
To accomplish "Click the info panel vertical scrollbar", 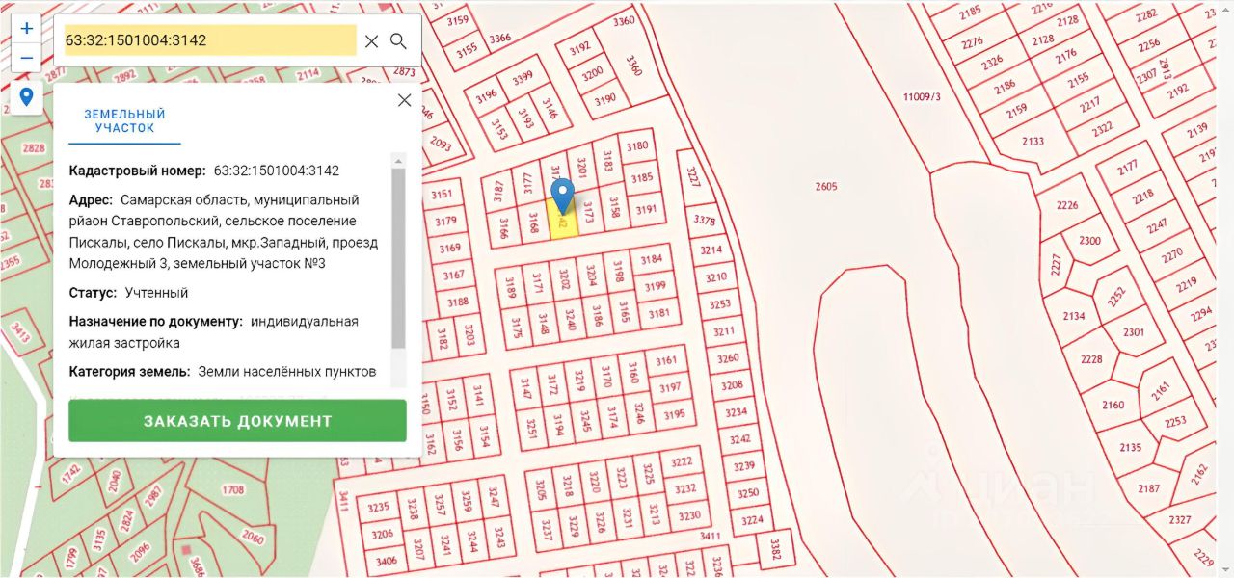I will pyautogui.click(x=398, y=258).
